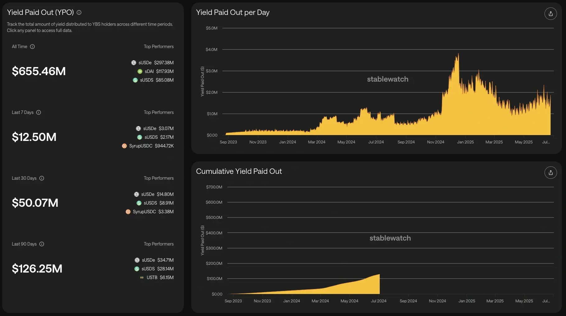Viewport: 566px width, 316px height.
Task: Click Top Performers label in Last 30 Days panel
Action: click(159, 178)
